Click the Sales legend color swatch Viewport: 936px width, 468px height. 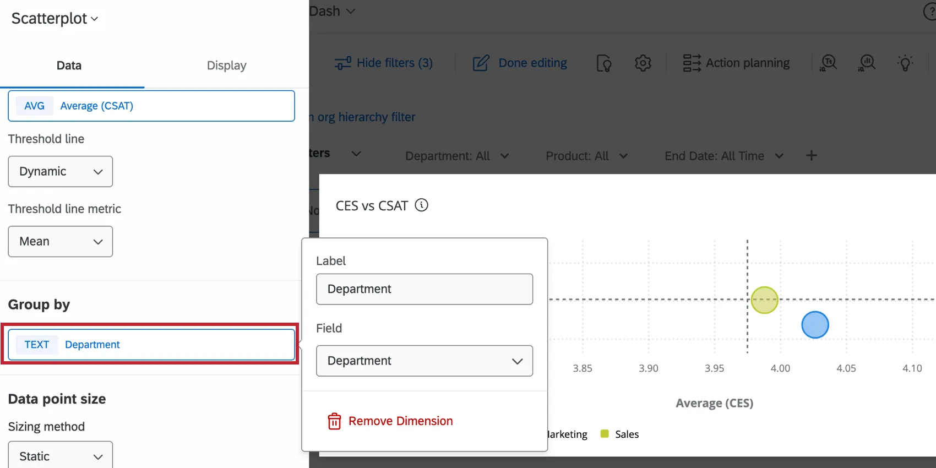point(605,434)
